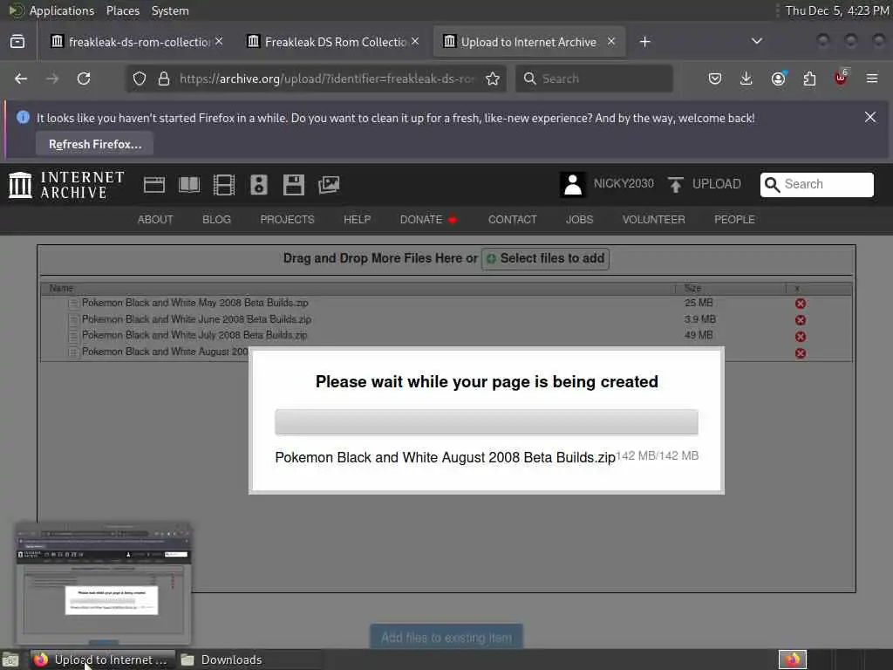Remove the August 2008 Beta Builds file
Image resolution: width=893 pixels, height=670 pixels.
pos(801,353)
